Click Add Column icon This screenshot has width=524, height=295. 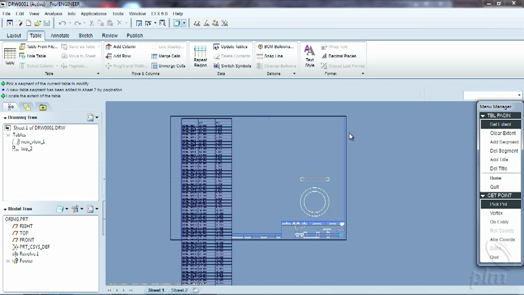pos(109,47)
